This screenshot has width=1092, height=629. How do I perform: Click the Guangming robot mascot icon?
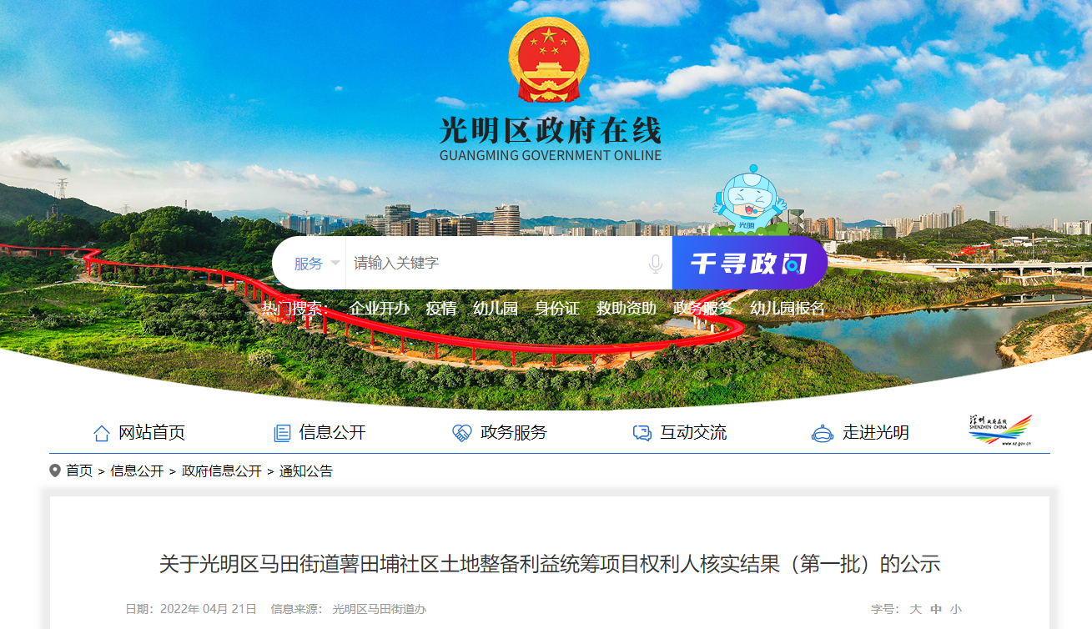(747, 200)
